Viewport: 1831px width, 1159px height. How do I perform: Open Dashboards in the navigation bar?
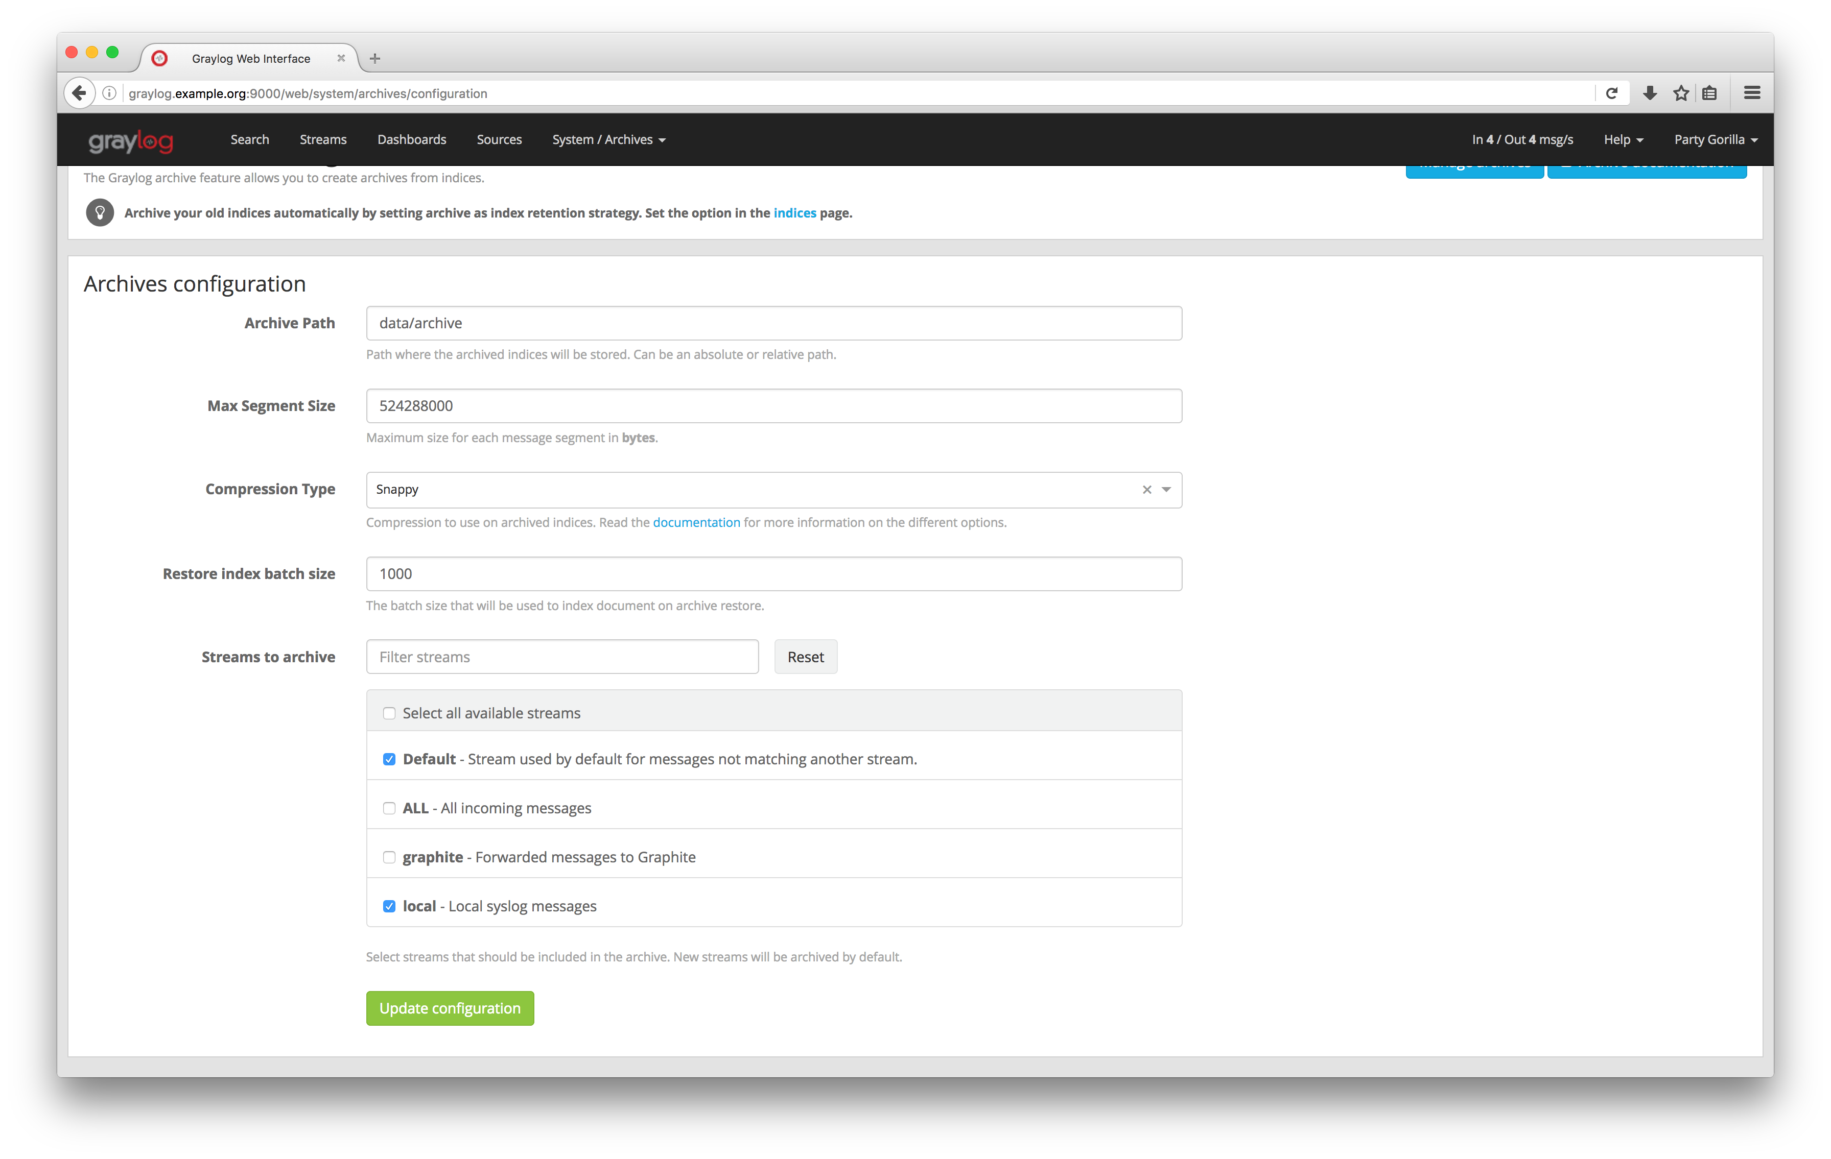[411, 140]
